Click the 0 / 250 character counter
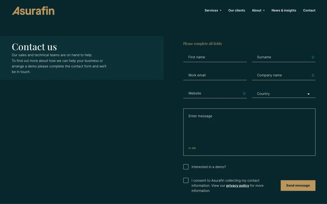The image size is (327, 204). [x=192, y=148]
